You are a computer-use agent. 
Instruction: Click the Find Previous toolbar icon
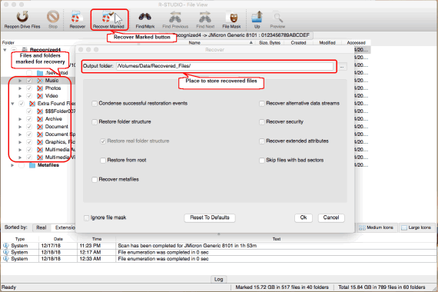(x=175, y=18)
